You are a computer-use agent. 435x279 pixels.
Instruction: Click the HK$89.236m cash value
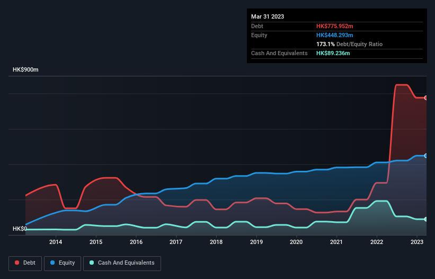tap(333, 53)
